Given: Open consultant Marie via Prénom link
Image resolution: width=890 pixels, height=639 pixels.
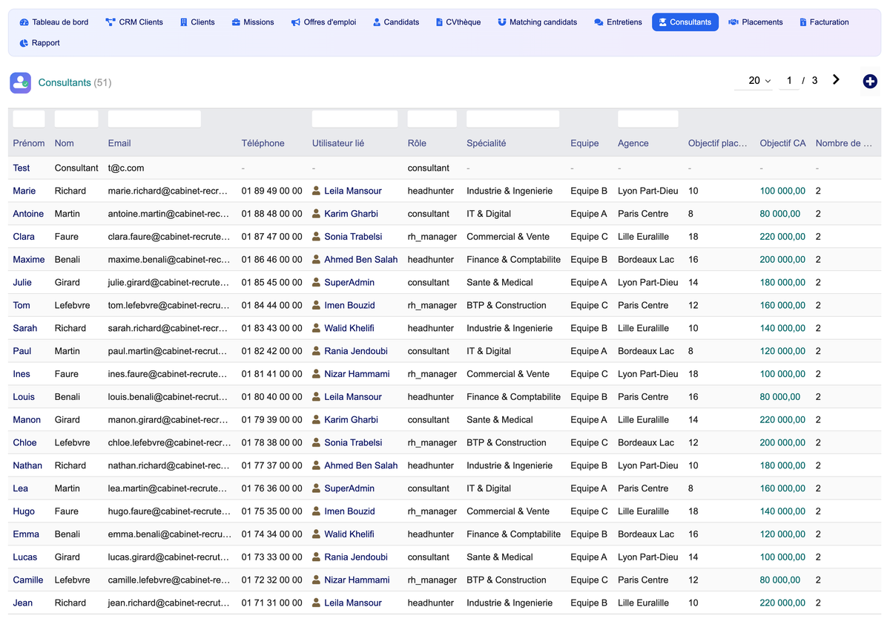Looking at the screenshot, I should 24,191.
